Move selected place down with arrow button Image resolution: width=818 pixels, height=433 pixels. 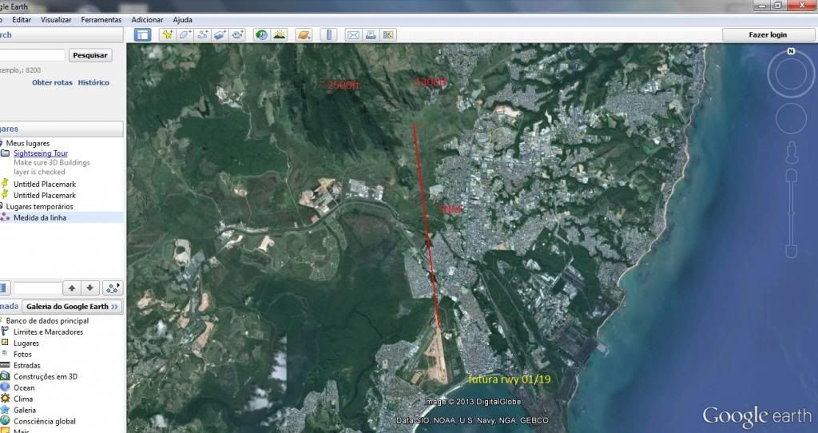coord(89,288)
